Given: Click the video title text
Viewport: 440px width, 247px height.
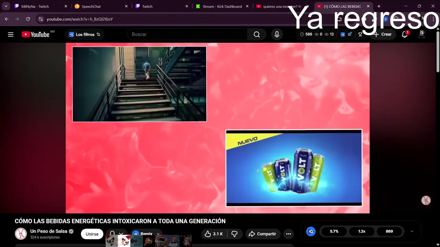Looking at the screenshot, I should point(120,221).
